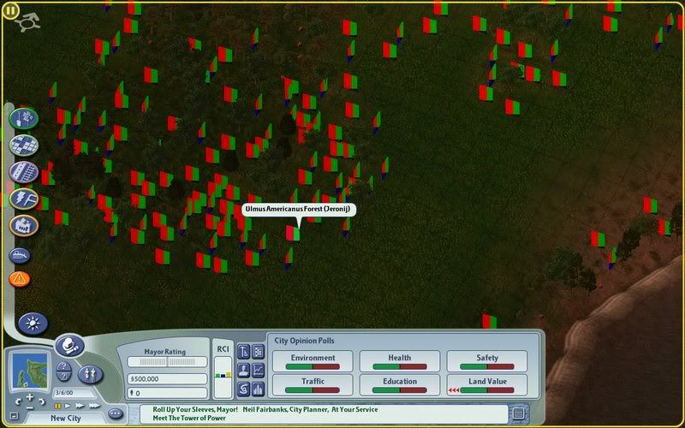Open the Health opinion poll
Screen dimensions: 685x428
[x=400, y=361]
